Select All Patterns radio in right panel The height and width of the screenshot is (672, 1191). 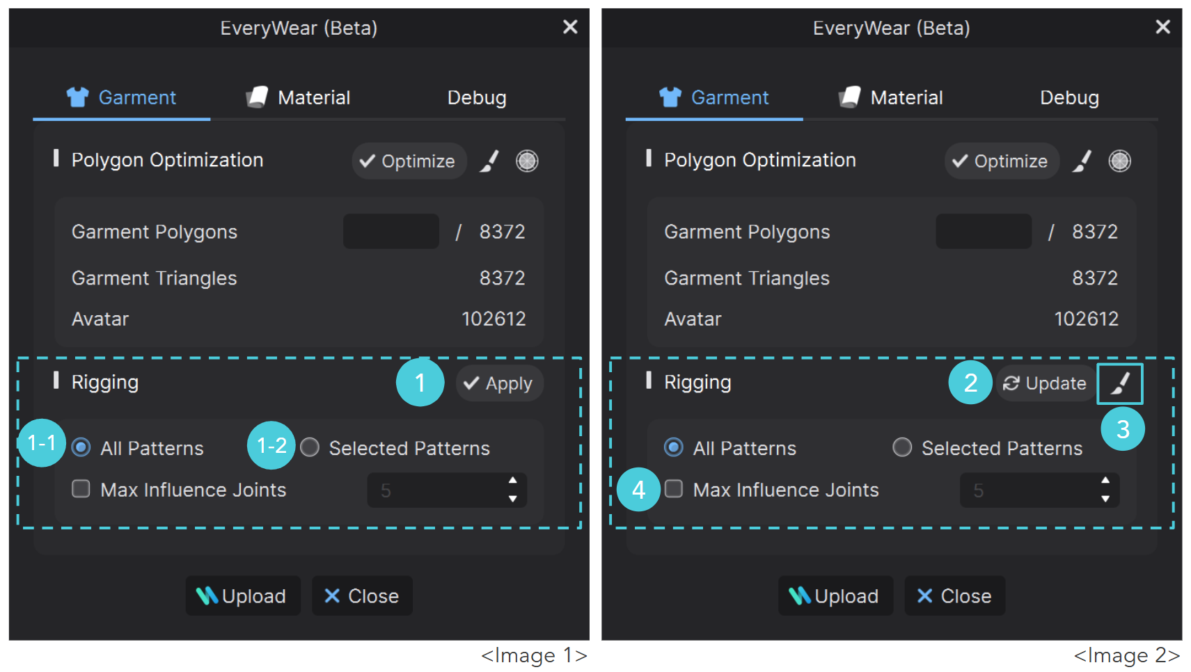point(674,447)
